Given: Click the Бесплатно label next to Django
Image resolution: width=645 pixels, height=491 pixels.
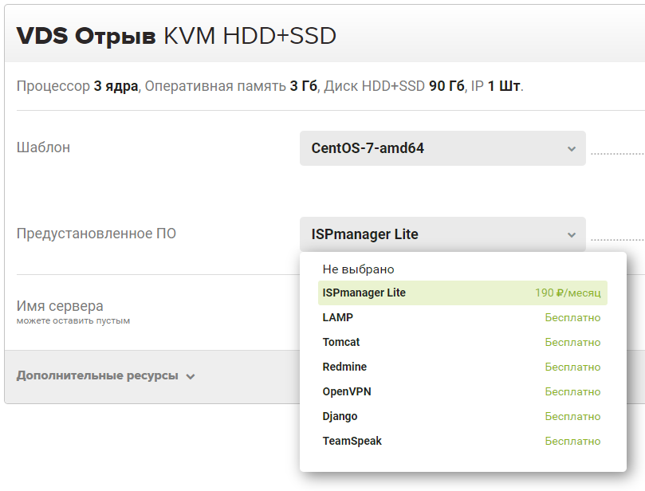Looking at the screenshot, I should tap(572, 416).
